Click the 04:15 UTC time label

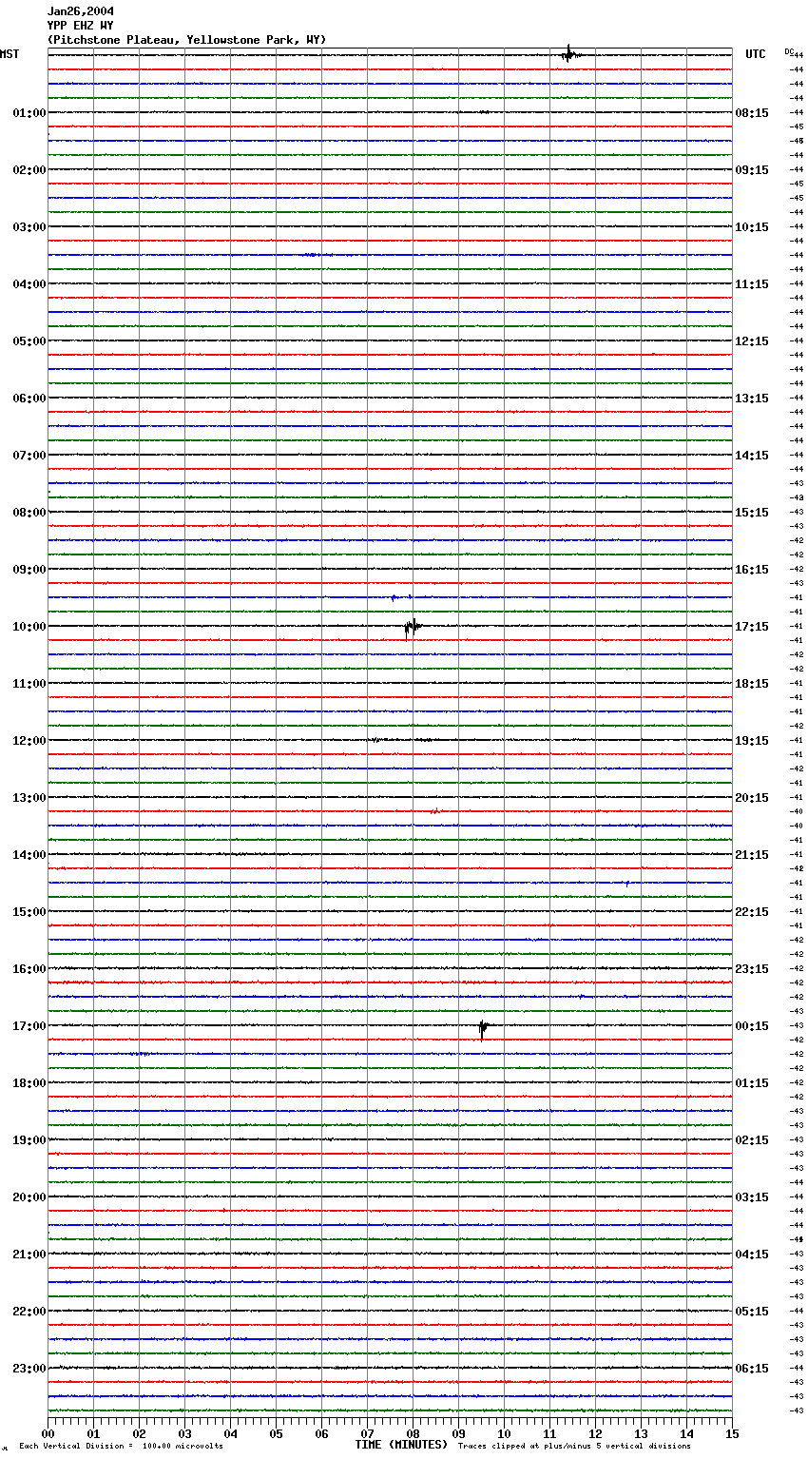(752, 1255)
